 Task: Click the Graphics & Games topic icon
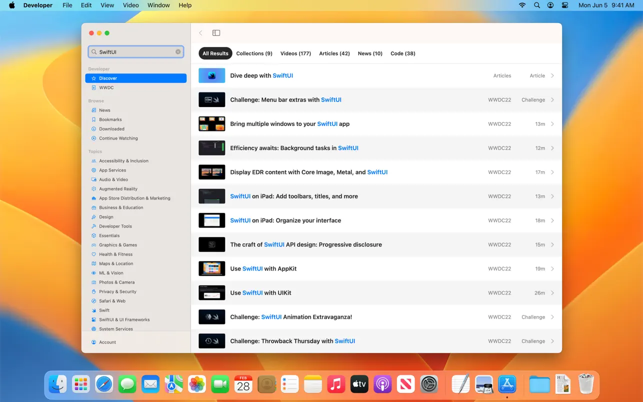pyautogui.click(x=93, y=245)
